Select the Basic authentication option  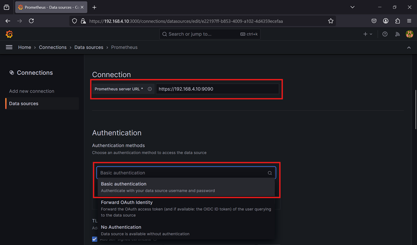186,187
